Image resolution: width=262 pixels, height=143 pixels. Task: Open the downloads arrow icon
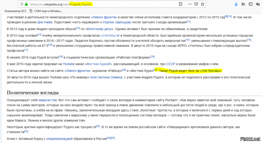tap(236, 4)
